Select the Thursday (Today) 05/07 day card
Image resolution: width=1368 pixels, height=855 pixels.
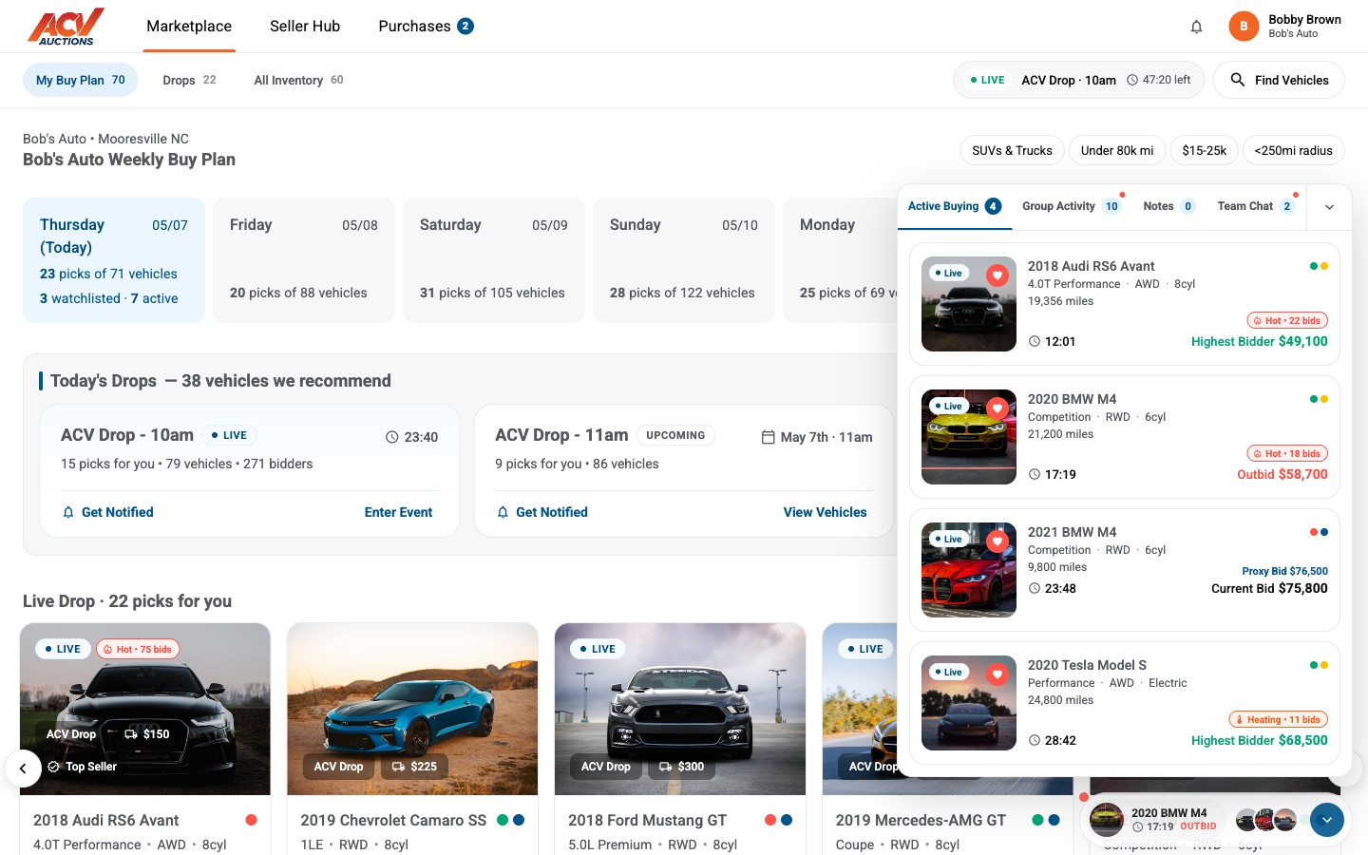114,260
